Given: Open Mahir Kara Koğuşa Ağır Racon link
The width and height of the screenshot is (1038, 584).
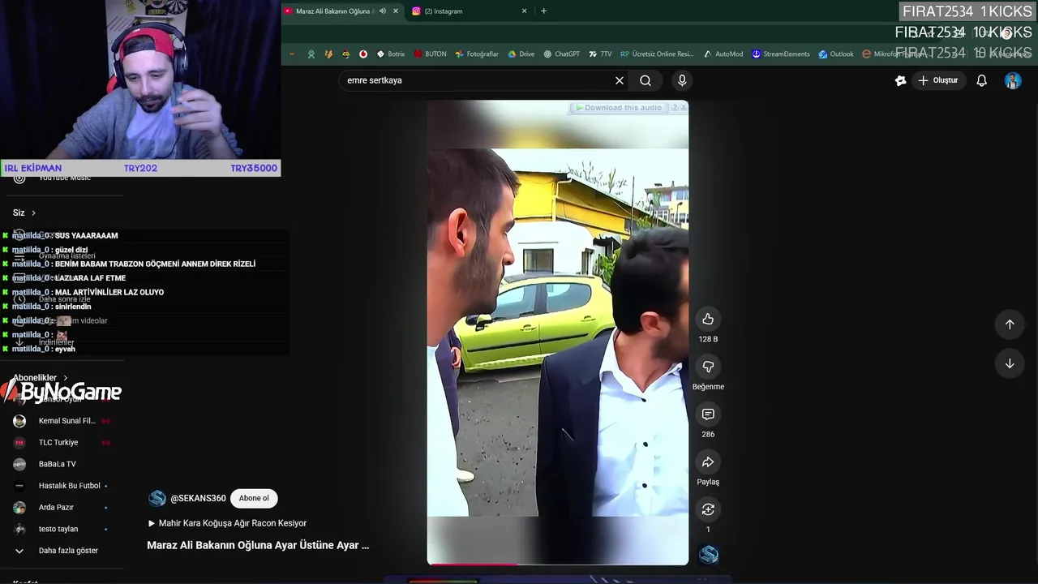Looking at the screenshot, I should pyautogui.click(x=227, y=523).
